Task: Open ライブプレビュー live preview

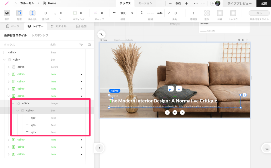Action: [239, 3]
